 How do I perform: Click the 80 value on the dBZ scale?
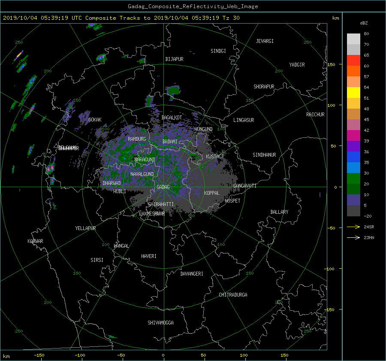coord(366,34)
